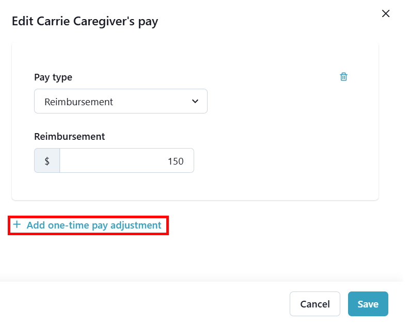Click the Edit Carrie Caregiver's pay title
The image size is (410, 325).
click(85, 21)
